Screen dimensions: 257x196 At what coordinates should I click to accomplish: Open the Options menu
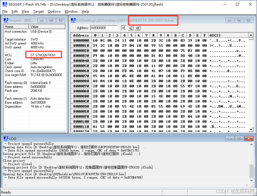click(x=54, y=12)
